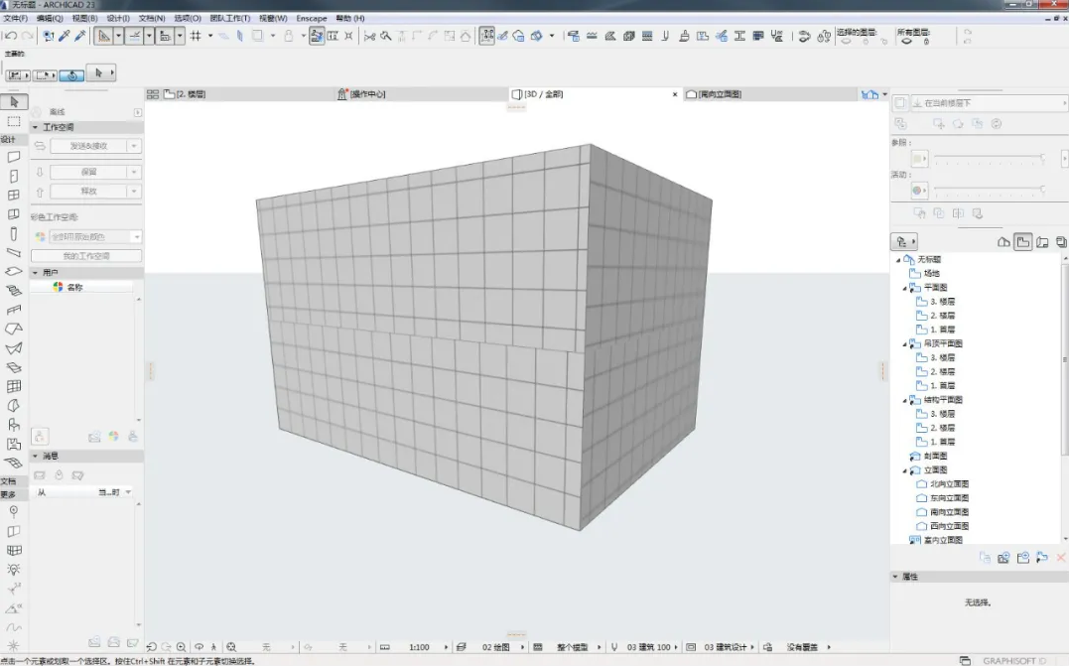
Task: Select the Railing tool
Action: point(14,310)
